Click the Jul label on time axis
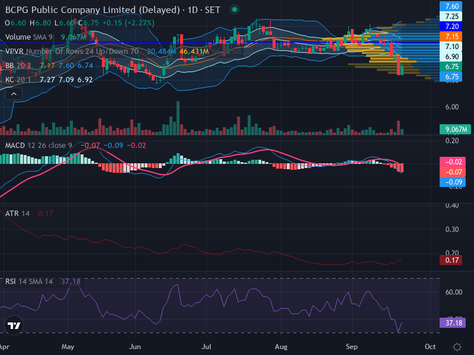Image resolution: width=474 pixels, height=355 pixels. coord(206,347)
